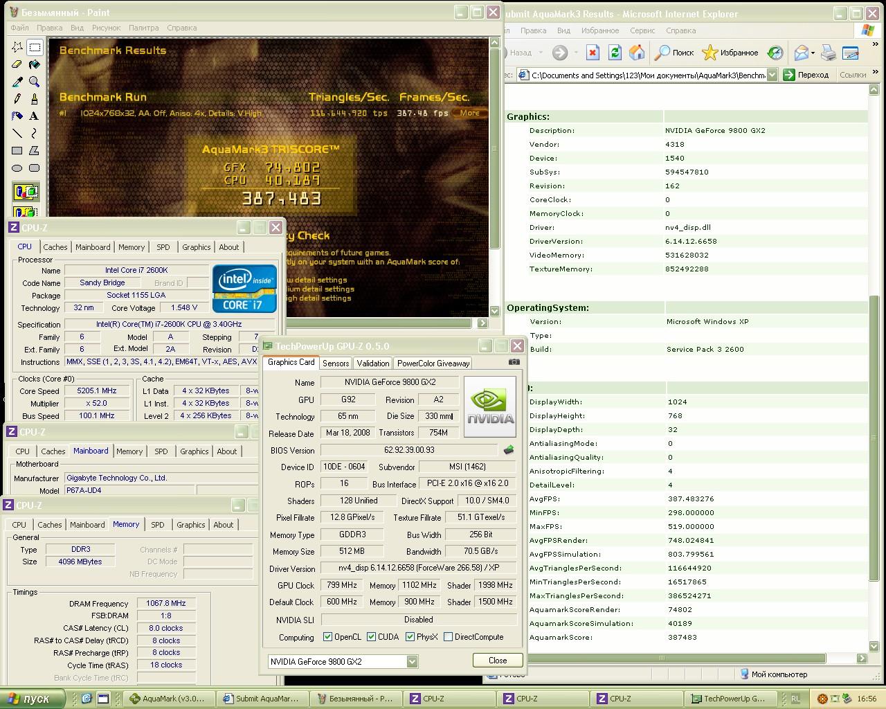Click the Stop icon in Internet Explorer
The image size is (886, 709).
(x=593, y=53)
